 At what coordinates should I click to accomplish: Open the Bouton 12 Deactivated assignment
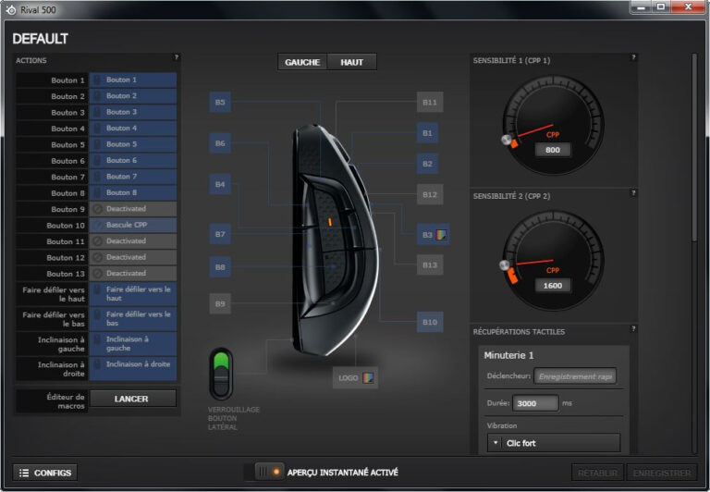click(x=133, y=257)
